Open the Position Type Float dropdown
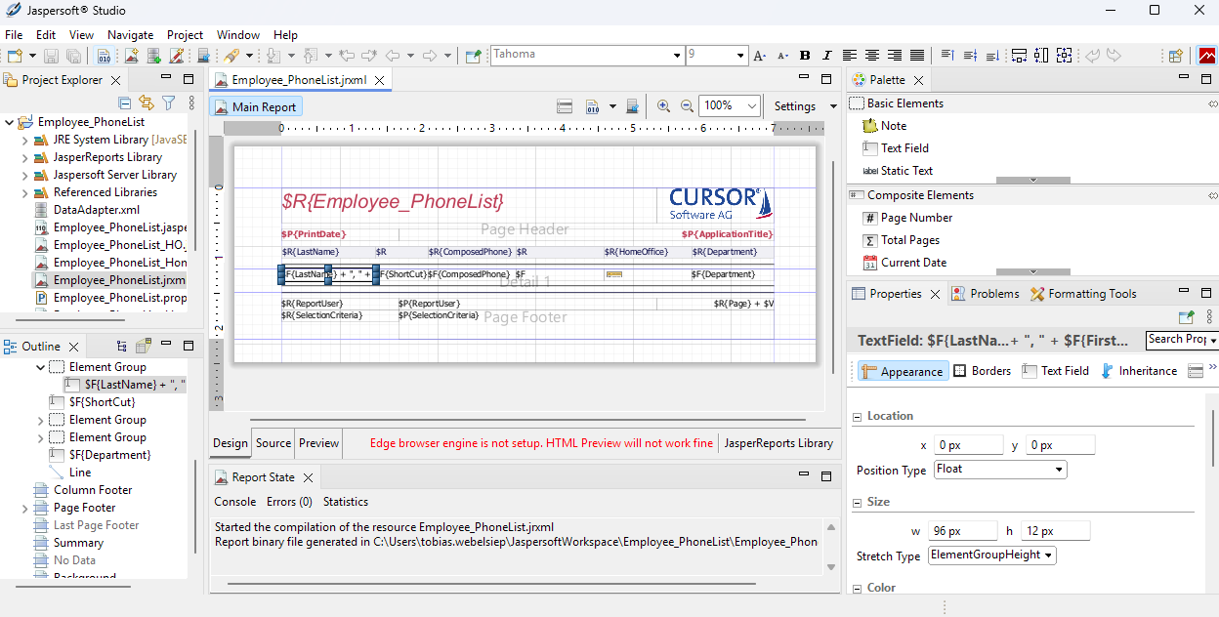Screen dimensions: 1219x617 [999, 470]
